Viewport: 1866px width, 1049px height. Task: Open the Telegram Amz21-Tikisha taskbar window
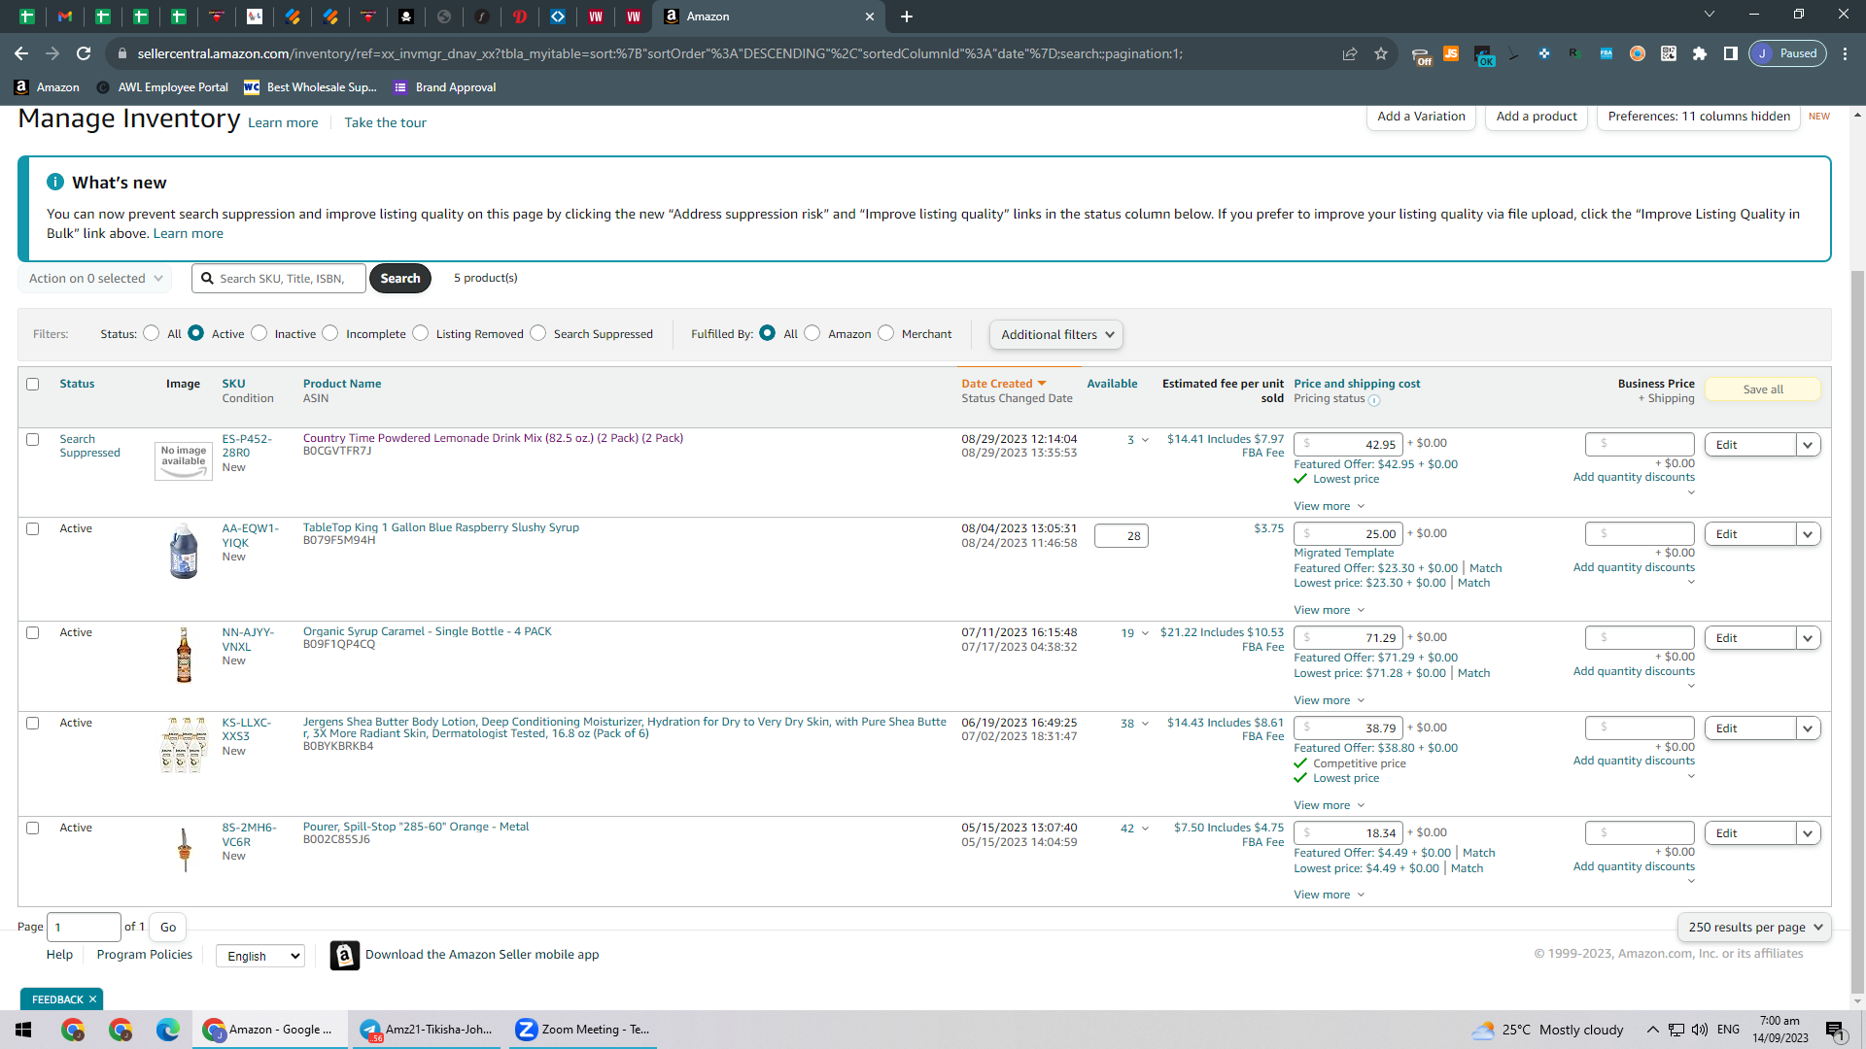427,1030
